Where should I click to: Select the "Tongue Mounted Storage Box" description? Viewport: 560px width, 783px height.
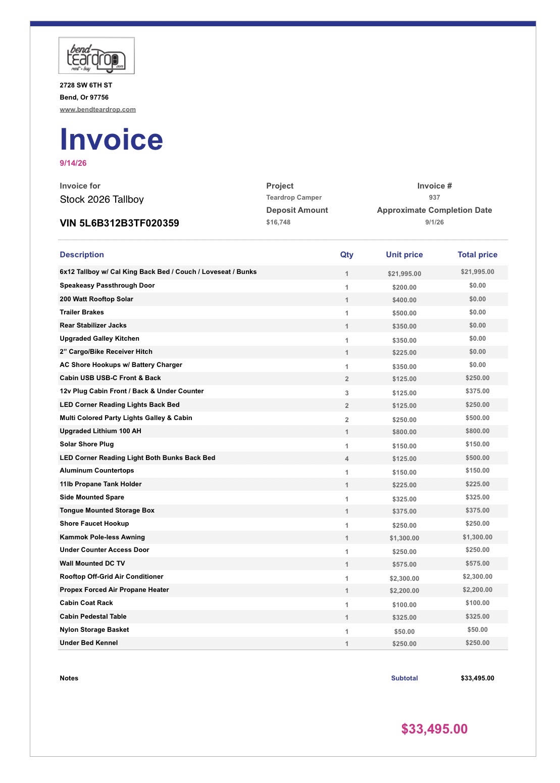[107, 510]
